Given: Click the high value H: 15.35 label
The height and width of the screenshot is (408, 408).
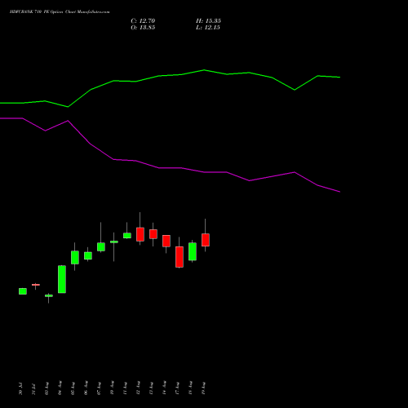Looking at the screenshot, I should coord(208,21).
